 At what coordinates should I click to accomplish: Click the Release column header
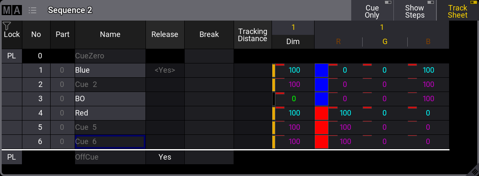[165, 34]
